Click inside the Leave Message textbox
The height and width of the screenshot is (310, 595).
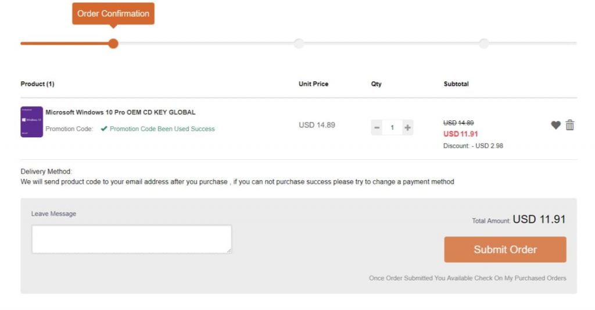pyautogui.click(x=132, y=240)
